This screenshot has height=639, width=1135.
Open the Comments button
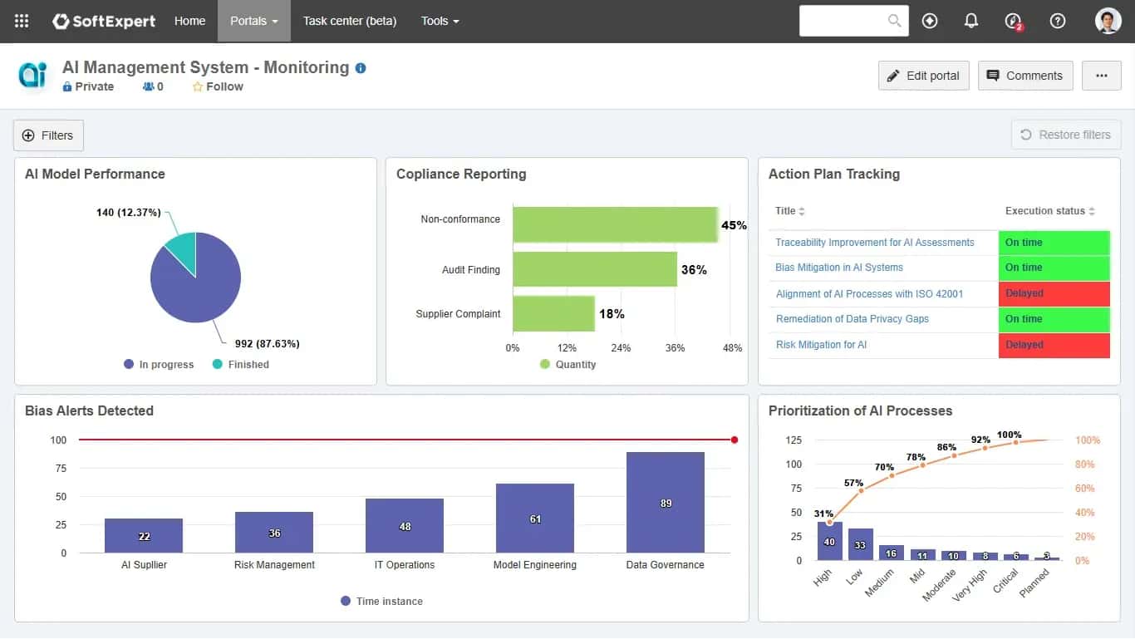point(1025,76)
